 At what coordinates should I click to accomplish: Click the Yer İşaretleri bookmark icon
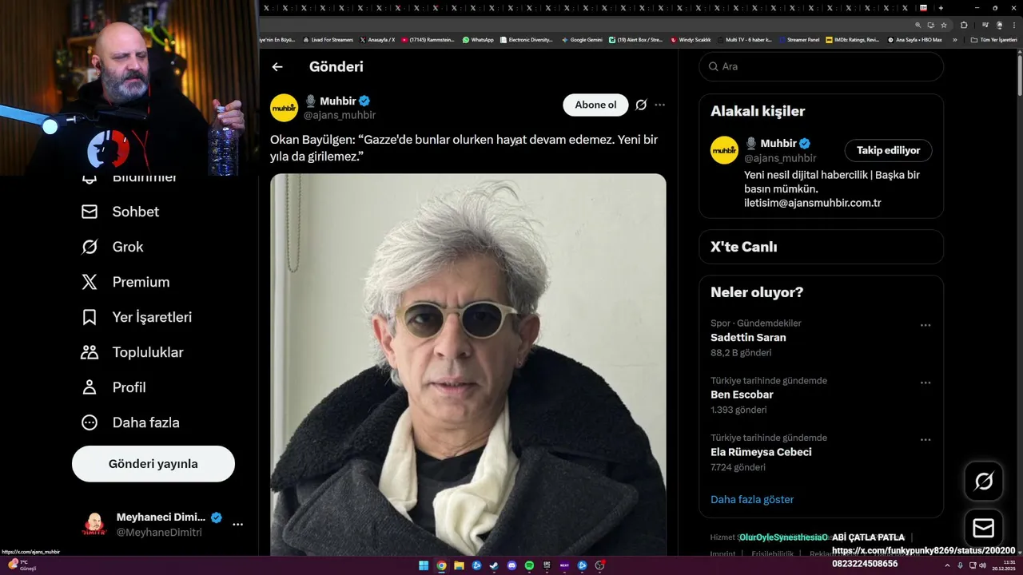[x=90, y=317]
